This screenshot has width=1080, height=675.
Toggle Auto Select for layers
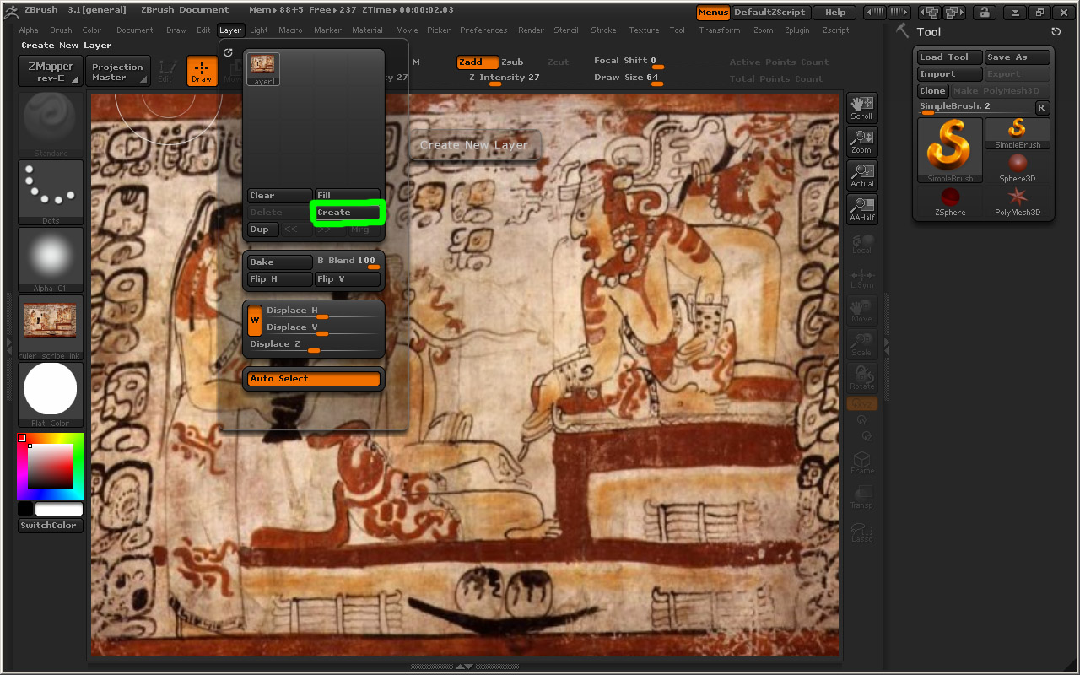313,379
